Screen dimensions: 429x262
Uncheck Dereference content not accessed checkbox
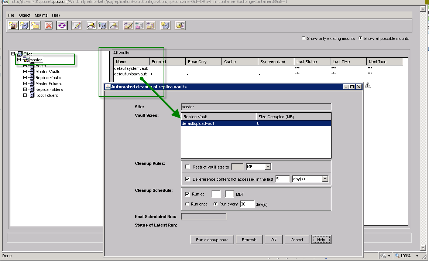[188, 179]
